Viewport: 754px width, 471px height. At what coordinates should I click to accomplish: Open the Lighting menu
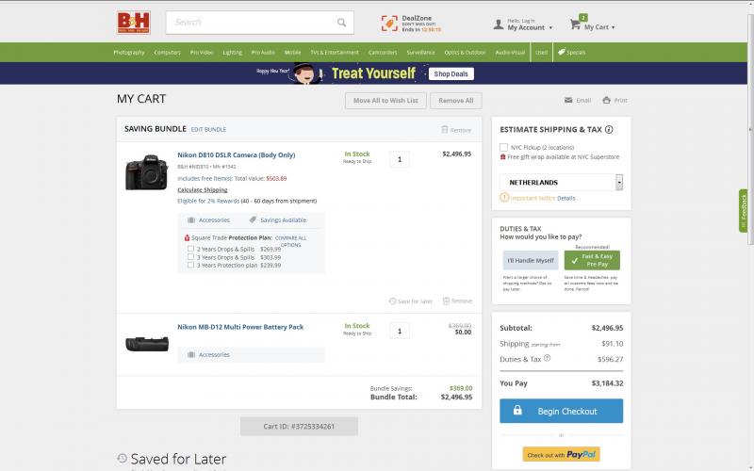point(232,52)
